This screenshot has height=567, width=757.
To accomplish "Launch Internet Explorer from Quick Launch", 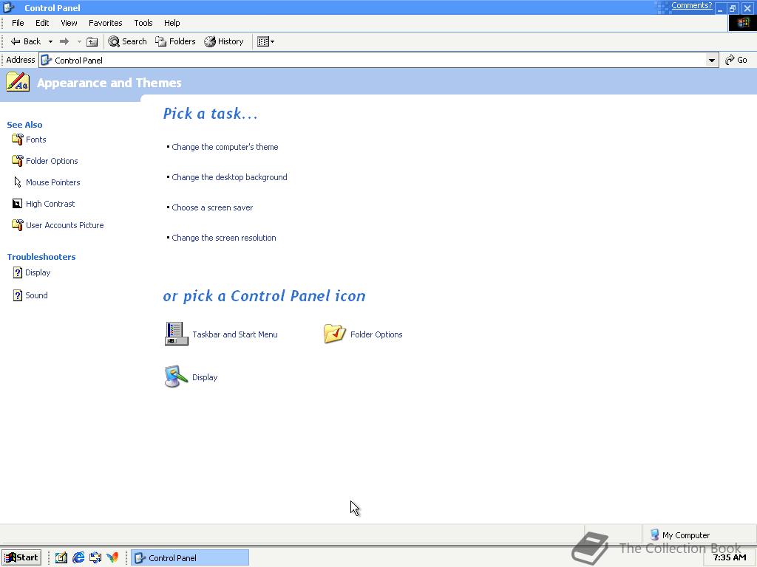I will click(x=78, y=558).
